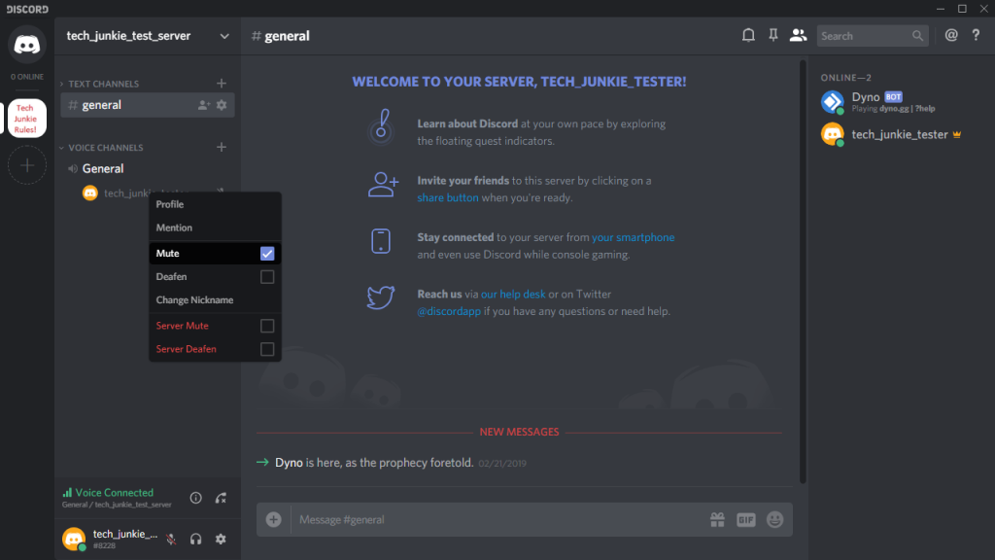Image resolution: width=995 pixels, height=560 pixels.
Task: Add a new server with plus circle
Action: 26,165
